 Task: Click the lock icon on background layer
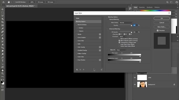click(174, 84)
